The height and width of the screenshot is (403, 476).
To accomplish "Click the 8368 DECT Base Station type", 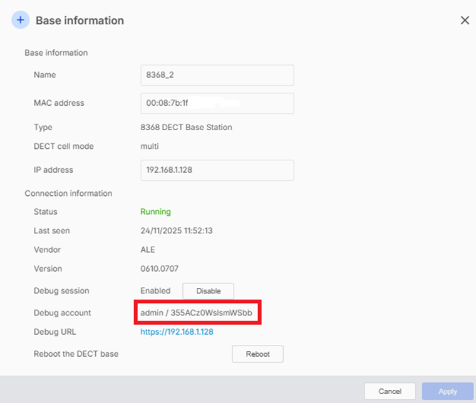I will 186,128.
